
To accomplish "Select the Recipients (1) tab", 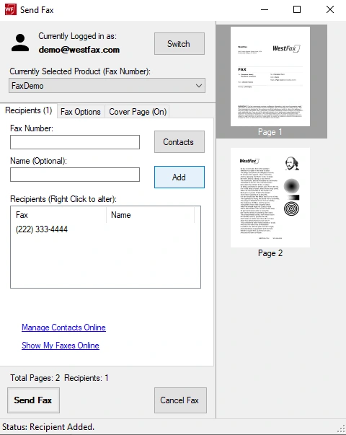I will tap(29, 110).
